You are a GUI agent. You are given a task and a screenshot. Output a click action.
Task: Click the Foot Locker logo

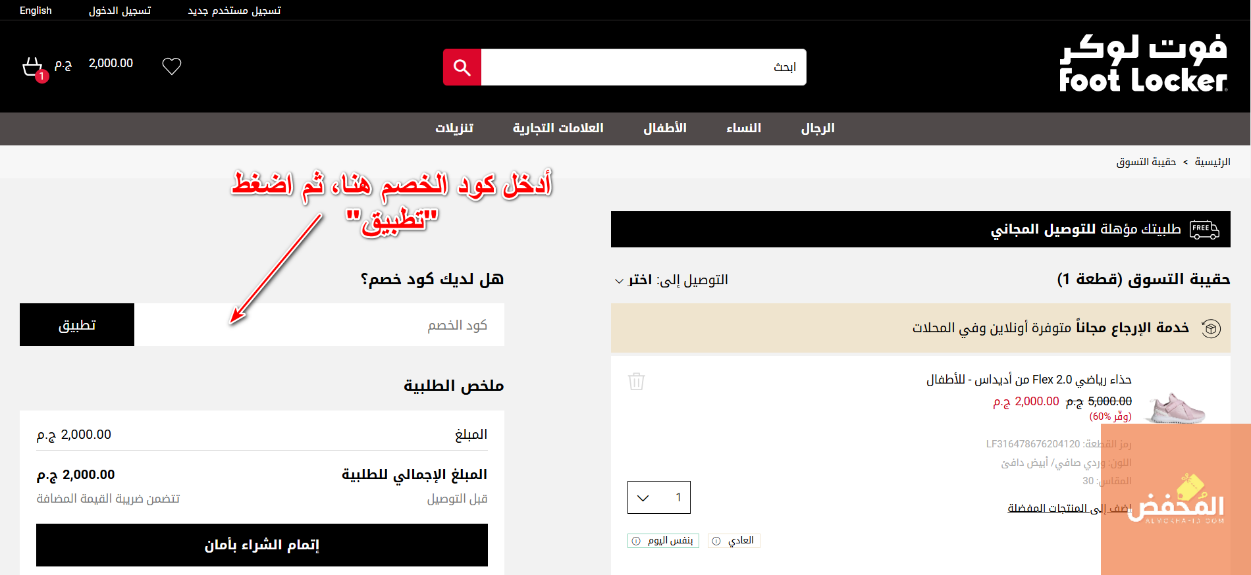[1143, 64]
